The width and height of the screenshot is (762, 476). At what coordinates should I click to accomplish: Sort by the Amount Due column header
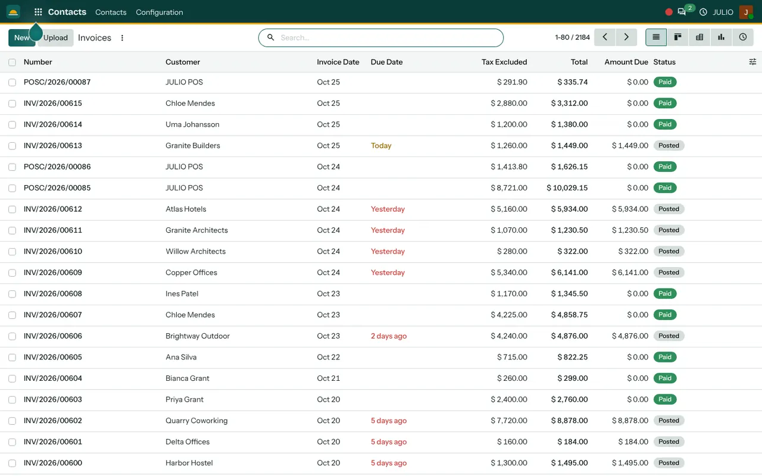click(x=626, y=62)
